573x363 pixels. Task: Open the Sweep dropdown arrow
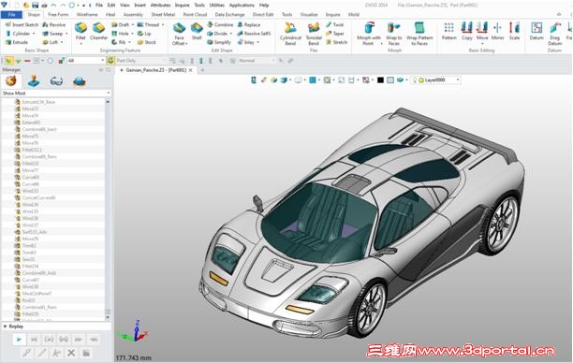point(66,34)
